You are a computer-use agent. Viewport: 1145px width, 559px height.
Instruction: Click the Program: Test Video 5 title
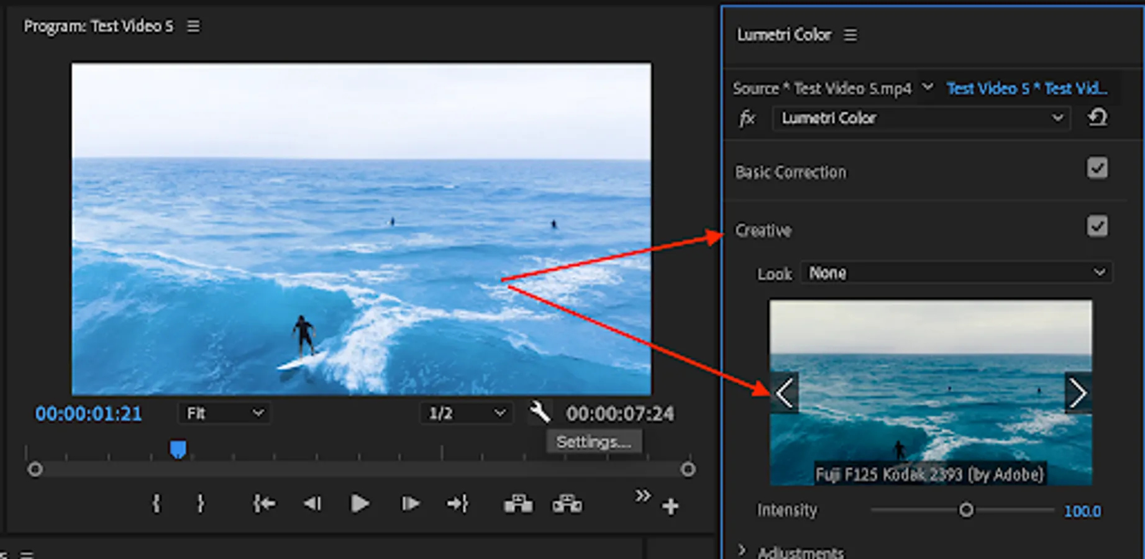(99, 26)
